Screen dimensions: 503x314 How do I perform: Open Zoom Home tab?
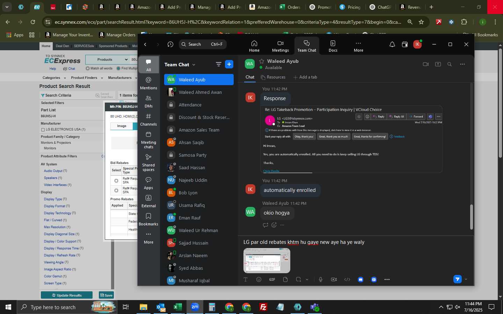click(x=254, y=46)
